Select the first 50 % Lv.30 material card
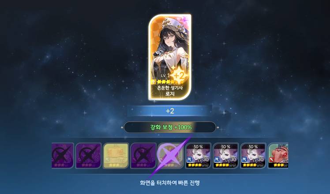 198,156
